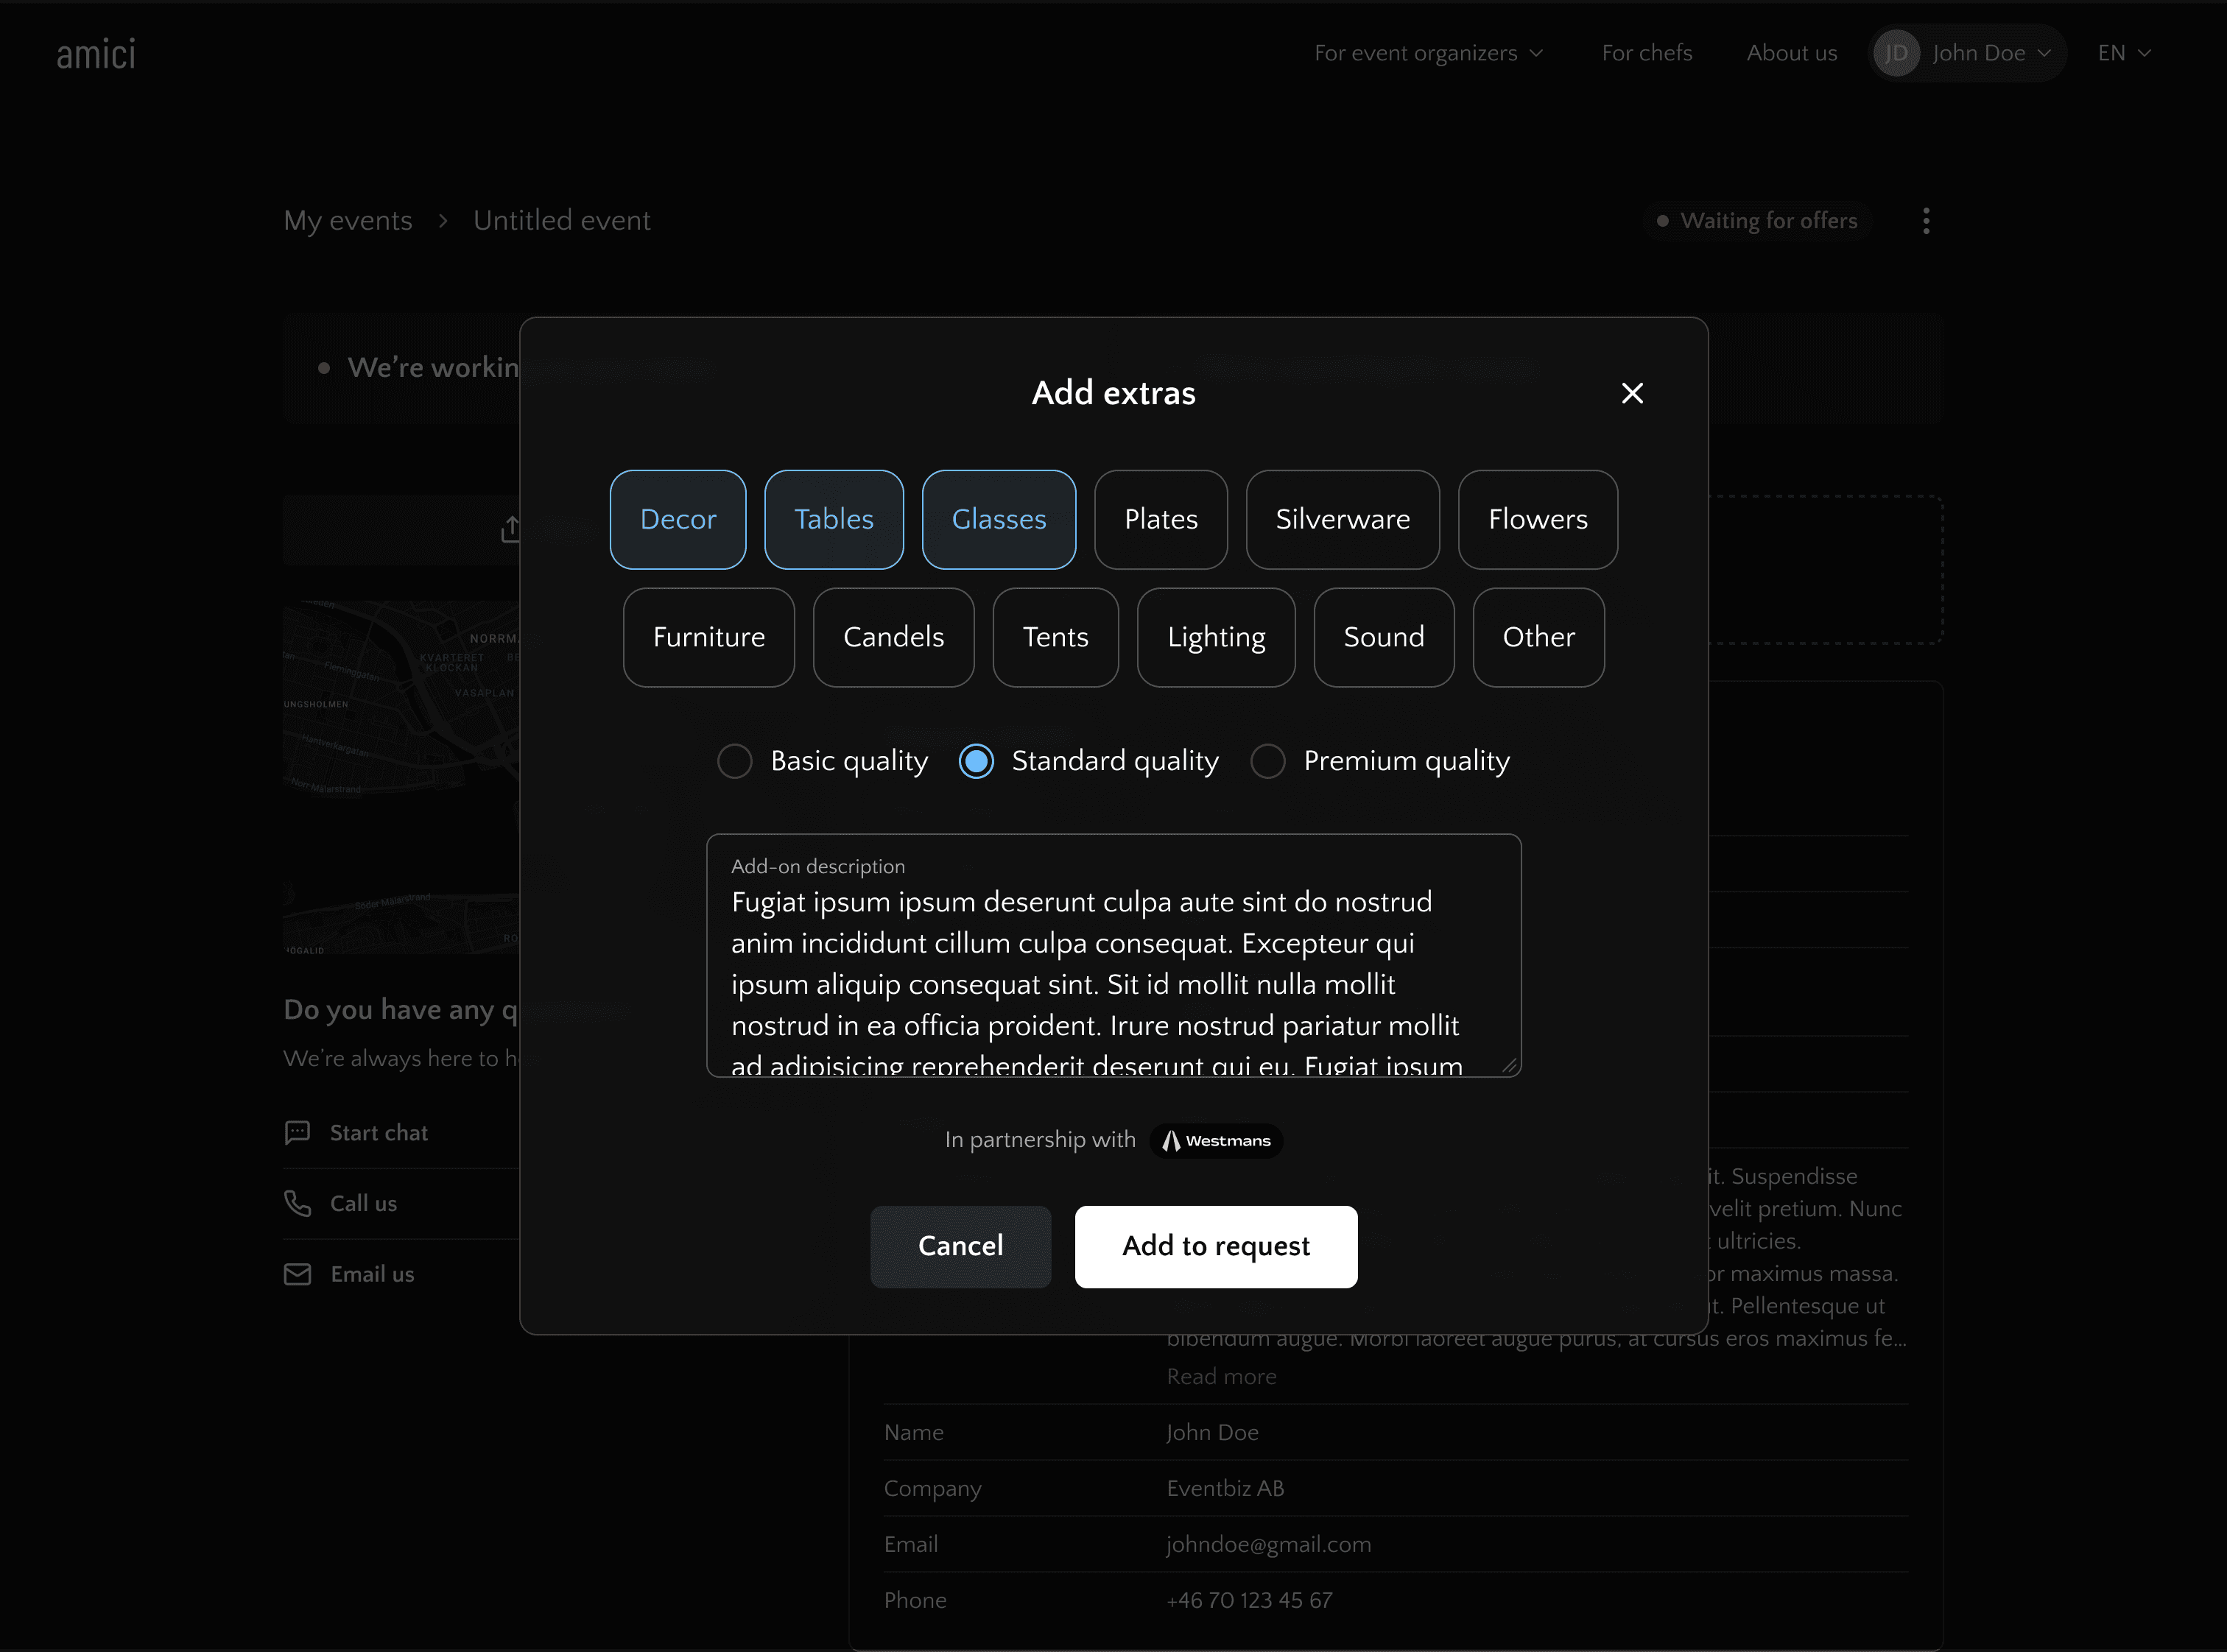Click Waiting for offers status badge

point(1757,221)
